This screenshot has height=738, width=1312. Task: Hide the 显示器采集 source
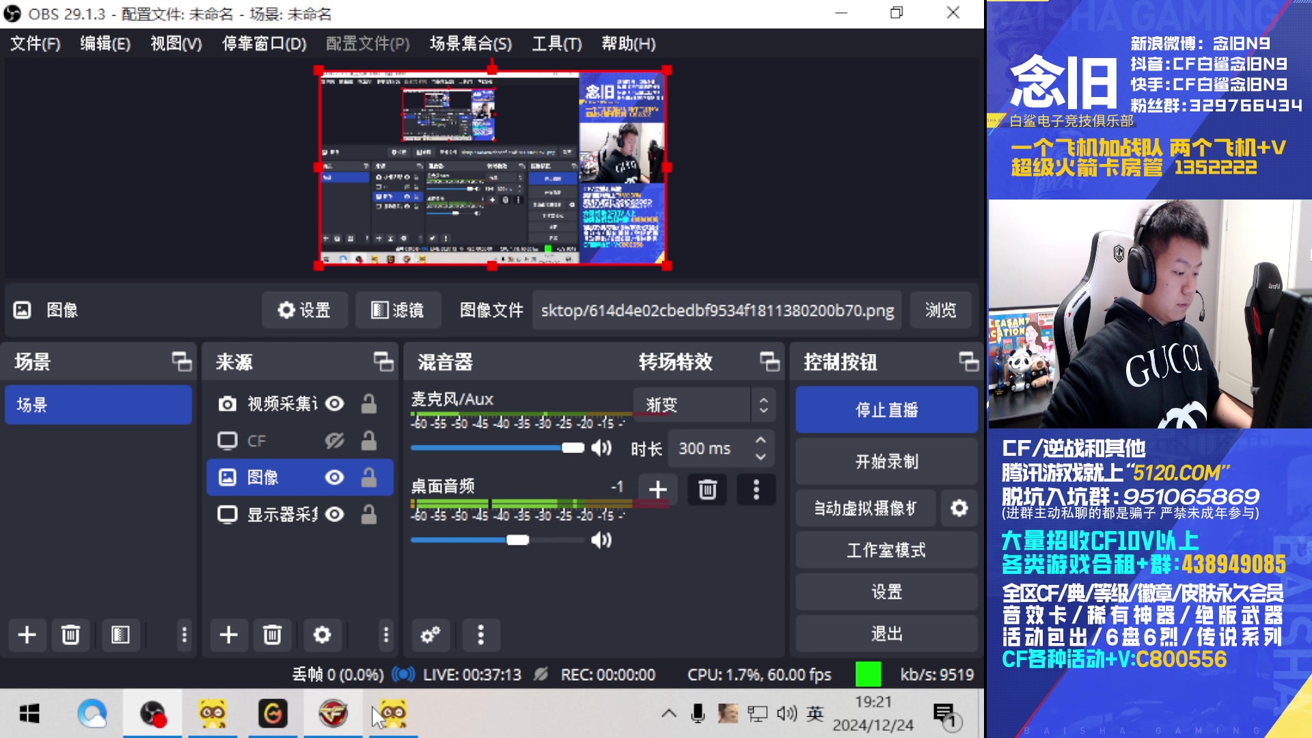point(334,514)
